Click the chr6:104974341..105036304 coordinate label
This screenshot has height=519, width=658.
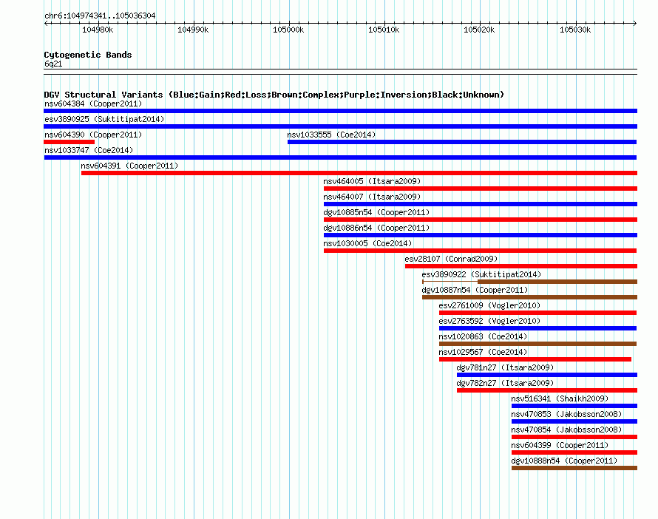coord(100,16)
